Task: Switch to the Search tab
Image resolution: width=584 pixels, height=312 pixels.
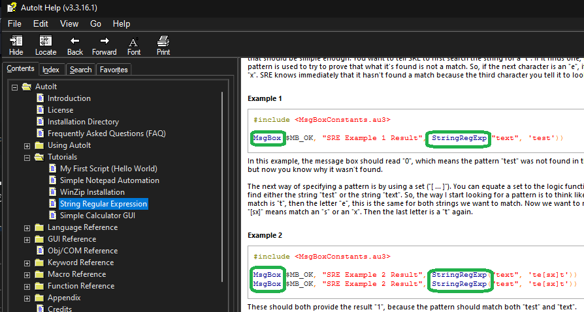Action: [80, 70]
